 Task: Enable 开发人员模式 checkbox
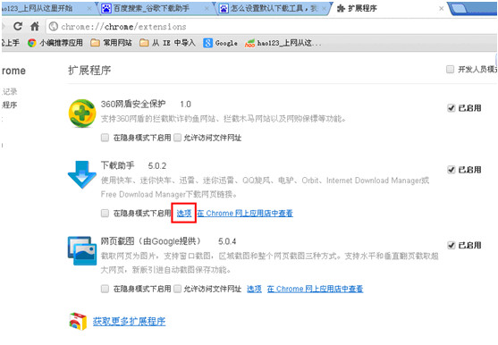pos(450,69)
